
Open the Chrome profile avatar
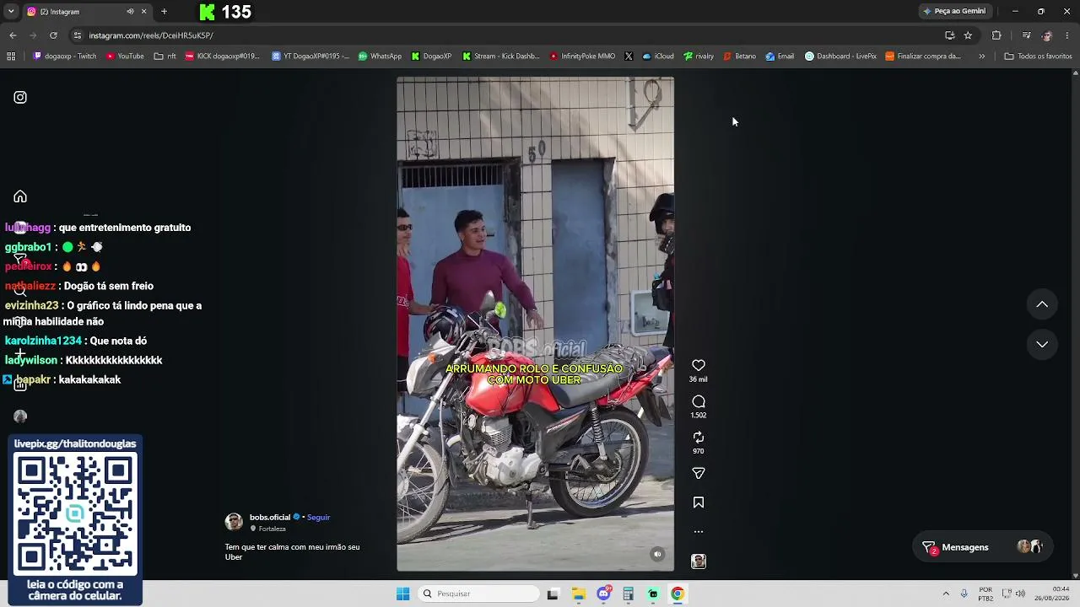tap(1047, 35)
